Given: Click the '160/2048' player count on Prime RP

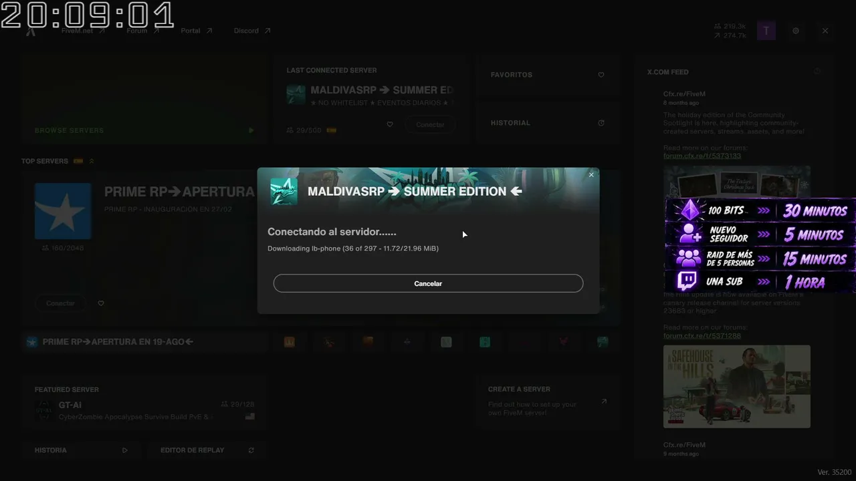Looking at the screenshot, I should pos(63,248).
